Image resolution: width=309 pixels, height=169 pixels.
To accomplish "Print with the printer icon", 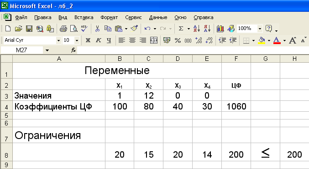I will coord(63,29).
